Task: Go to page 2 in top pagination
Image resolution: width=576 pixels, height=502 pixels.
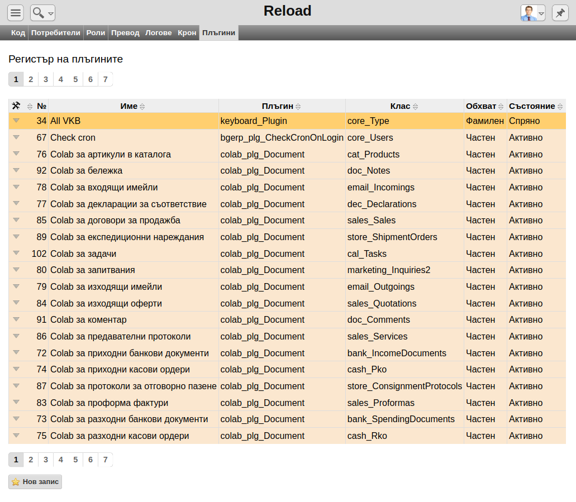Action: click(31, 79)
